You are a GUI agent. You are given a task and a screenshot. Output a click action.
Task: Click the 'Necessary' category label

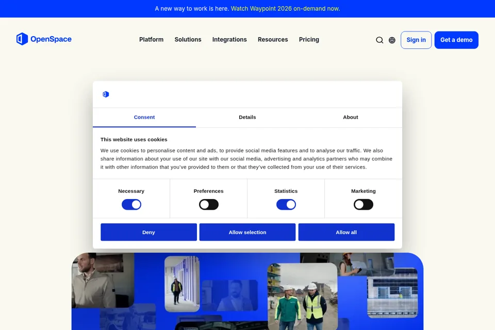coord(131,191)
